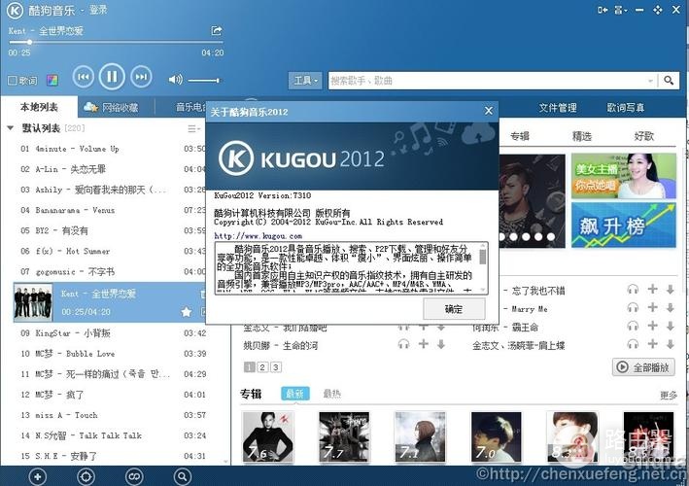Click the 确定 button in About dialog

(x=454, y=309)
